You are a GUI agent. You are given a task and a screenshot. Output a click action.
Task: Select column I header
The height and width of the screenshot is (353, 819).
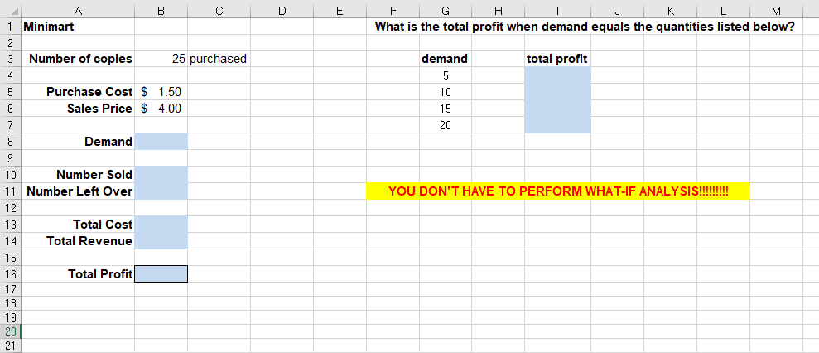pyautogui.click(x=558, y=11)
